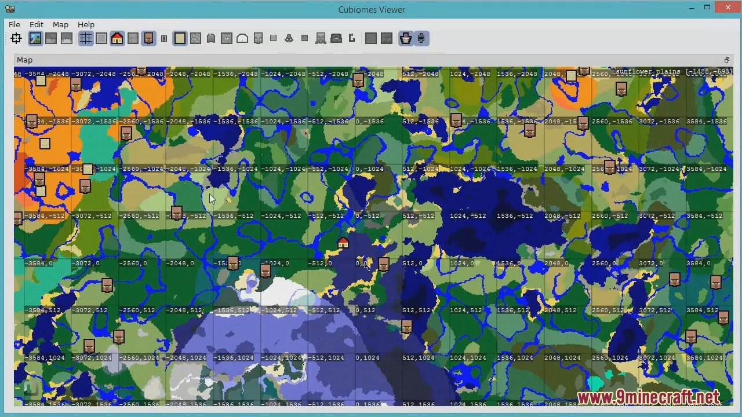Undock the Map panel float button
This screenshot has width=742, height=417.
point(726,60)
